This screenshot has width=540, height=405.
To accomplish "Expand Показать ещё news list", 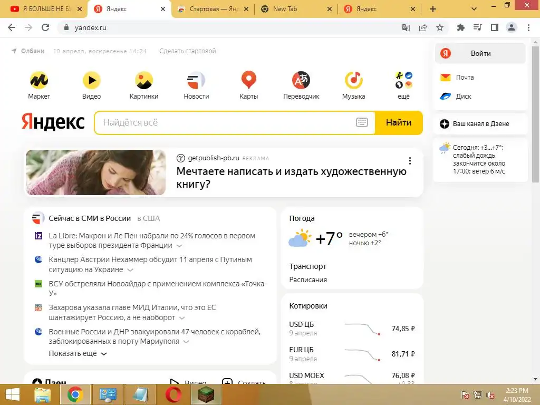I will pos(78,354).
